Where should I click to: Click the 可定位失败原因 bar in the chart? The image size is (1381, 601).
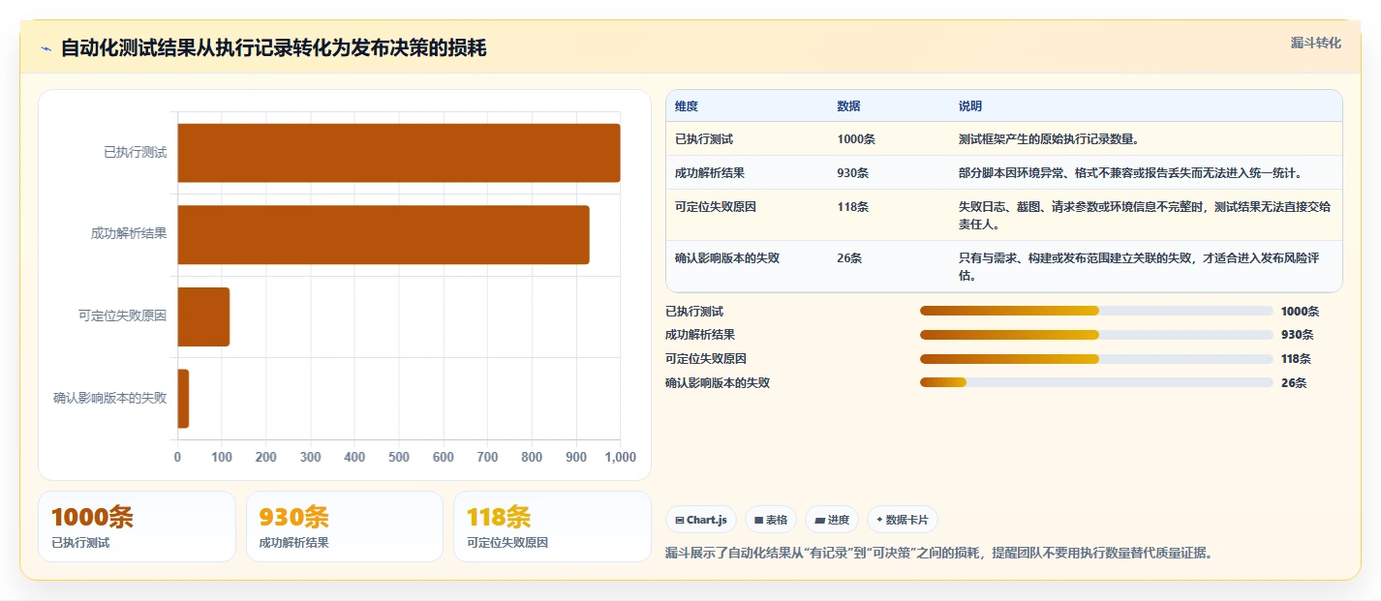pos(203,316)
